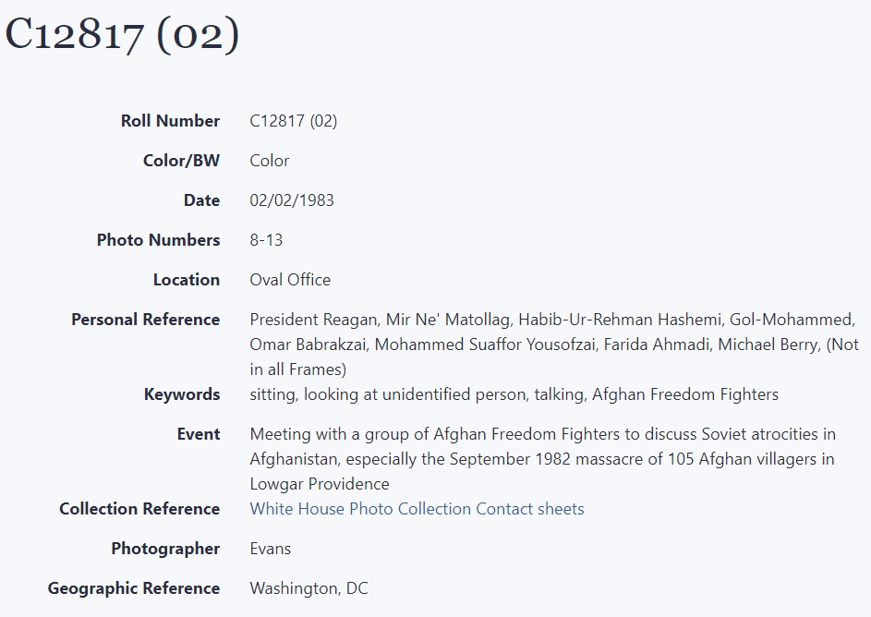Select the photo numbers value 8-13
This screenshot has height=617, width=871.
pyautogui.click(x=266, y=240)
